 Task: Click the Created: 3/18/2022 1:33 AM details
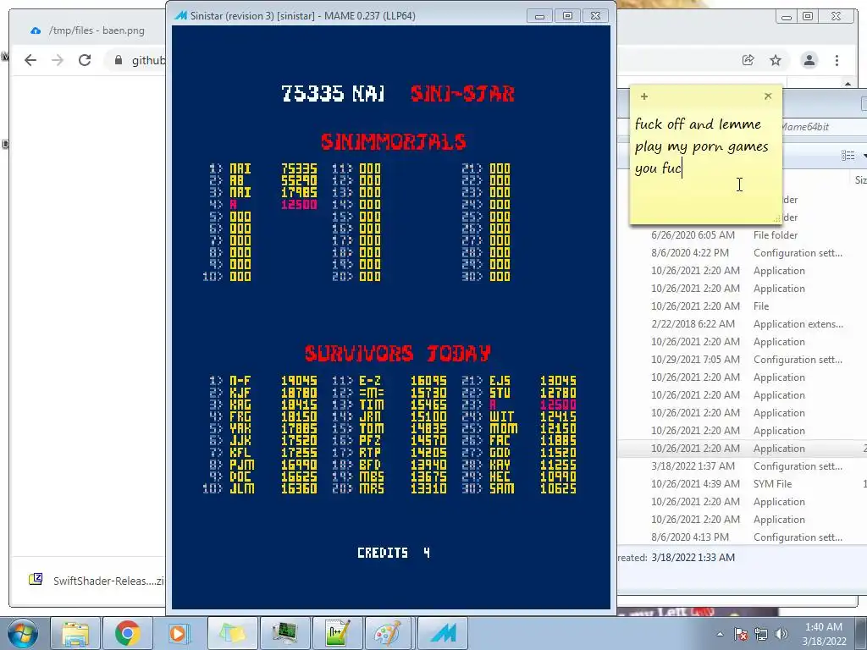click(676, 558)
